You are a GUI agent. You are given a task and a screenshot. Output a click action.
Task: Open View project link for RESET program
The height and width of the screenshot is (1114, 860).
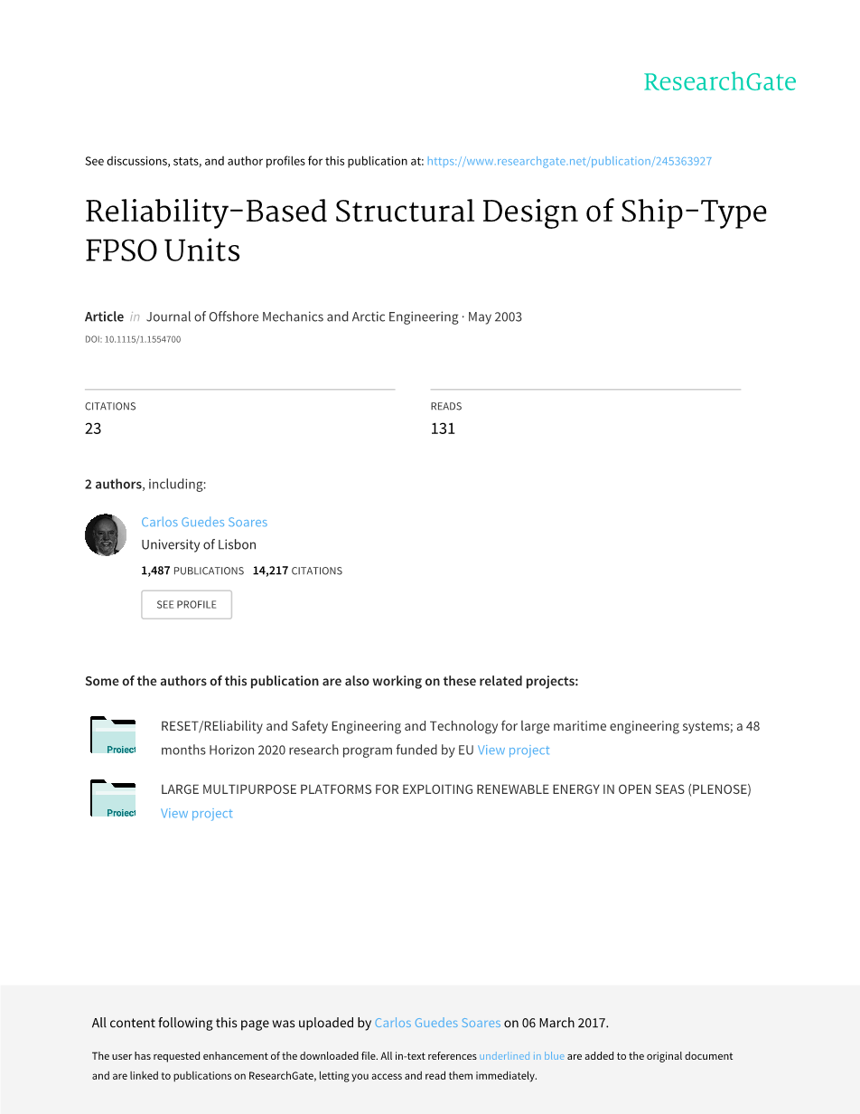pos(513,750)
